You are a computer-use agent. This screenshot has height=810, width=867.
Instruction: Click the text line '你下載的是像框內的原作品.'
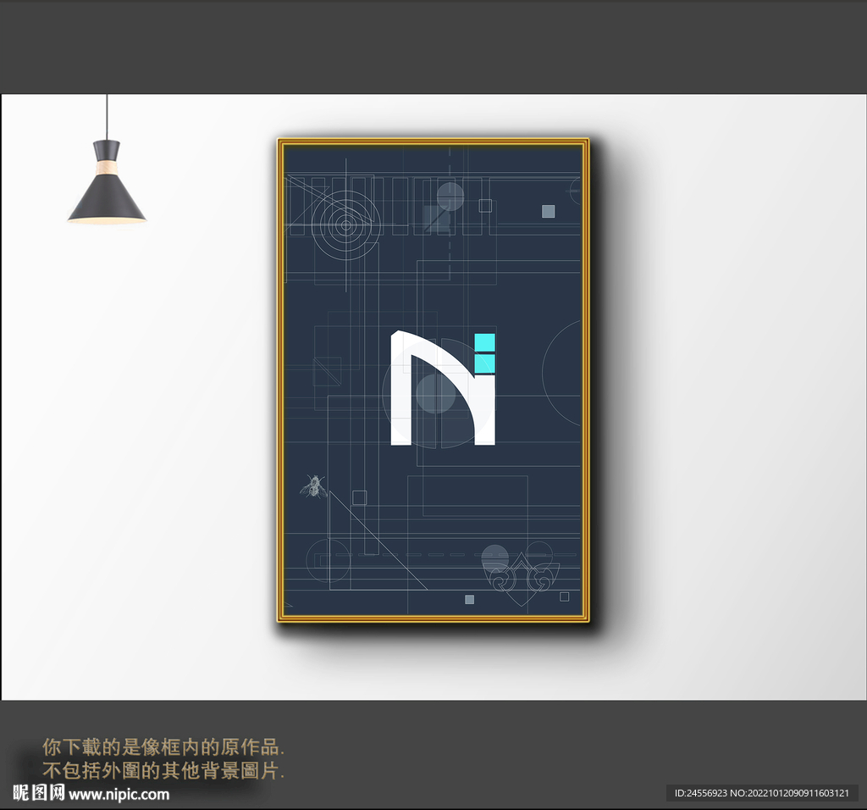163,747
